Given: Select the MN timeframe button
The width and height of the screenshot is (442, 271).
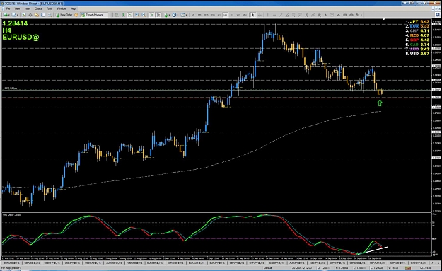Looking at the screenshot, I should pyautogui.click(x=245, y=15).
